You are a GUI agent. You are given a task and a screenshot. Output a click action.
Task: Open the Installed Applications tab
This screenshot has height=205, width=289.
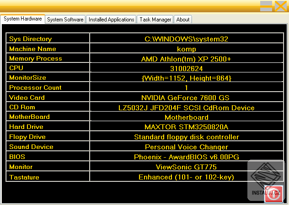(111, 20)
